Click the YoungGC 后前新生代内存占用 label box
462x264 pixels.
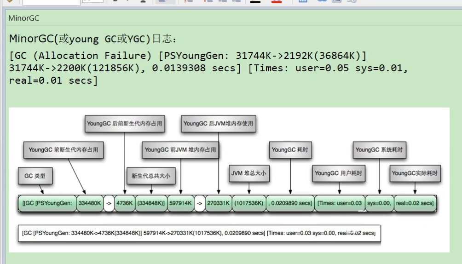(x=125, y=124)
